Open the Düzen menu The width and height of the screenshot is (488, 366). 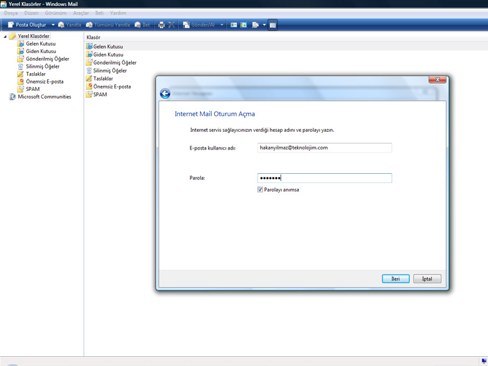31,13
